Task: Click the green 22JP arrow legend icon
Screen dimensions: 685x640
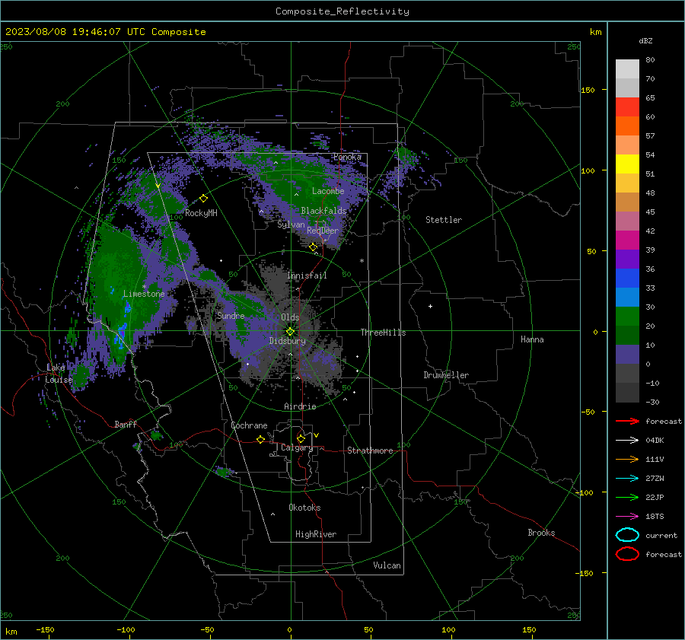Action: tap(627, 497)
